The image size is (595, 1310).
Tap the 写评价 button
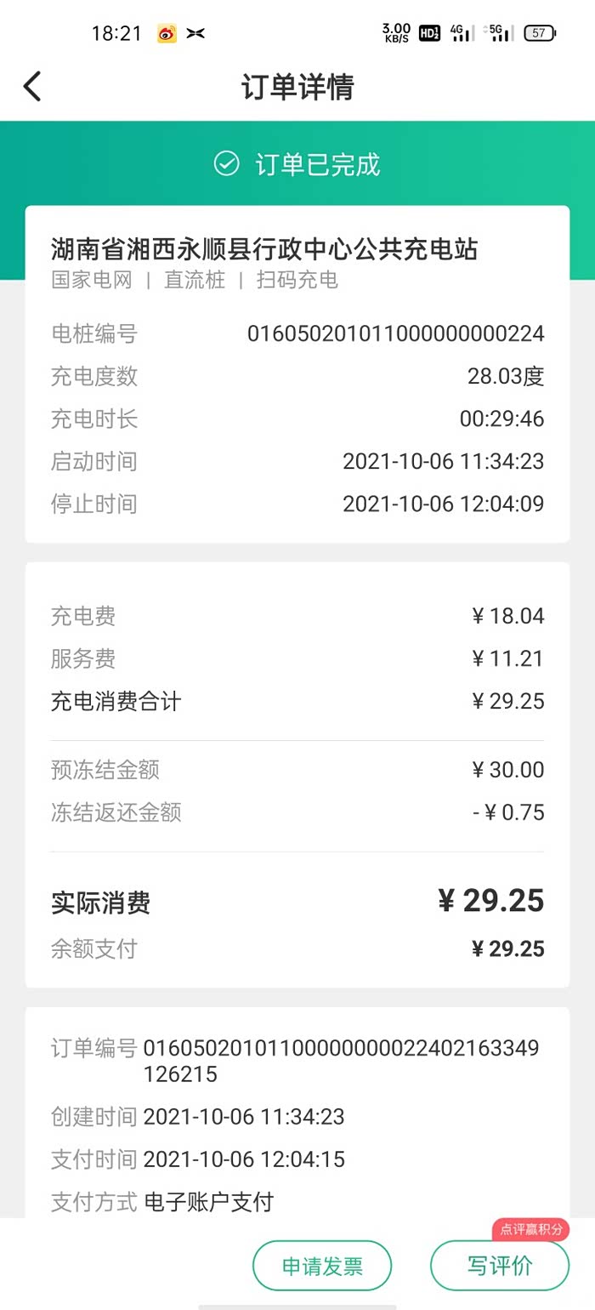[500, 1266]
